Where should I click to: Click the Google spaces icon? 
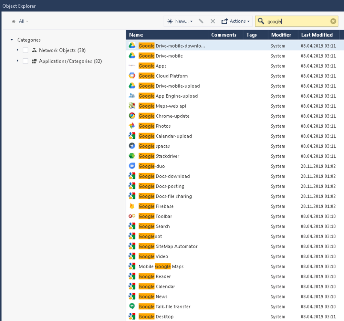(x=132, y=146)
